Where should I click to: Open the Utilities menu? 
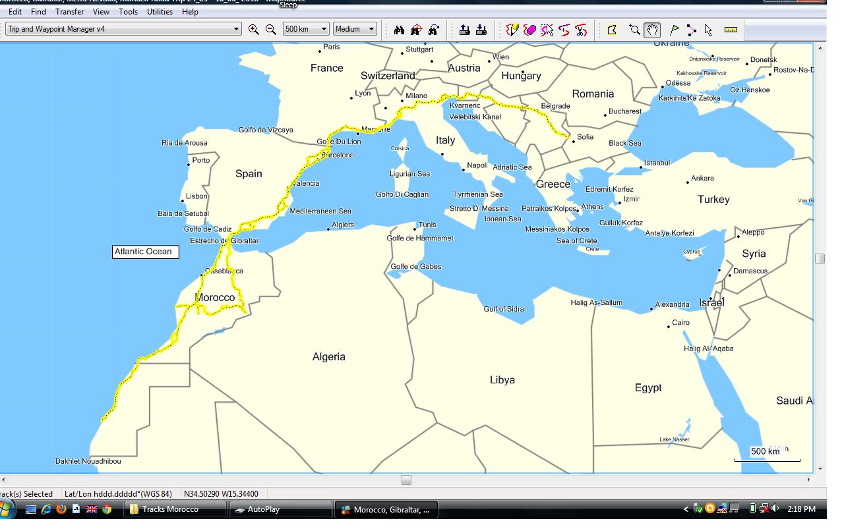(160, 12)
